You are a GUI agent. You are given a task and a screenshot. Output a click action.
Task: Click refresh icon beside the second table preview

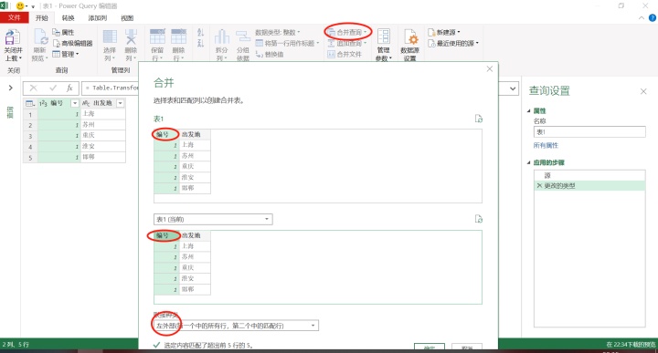coord(478,219)
